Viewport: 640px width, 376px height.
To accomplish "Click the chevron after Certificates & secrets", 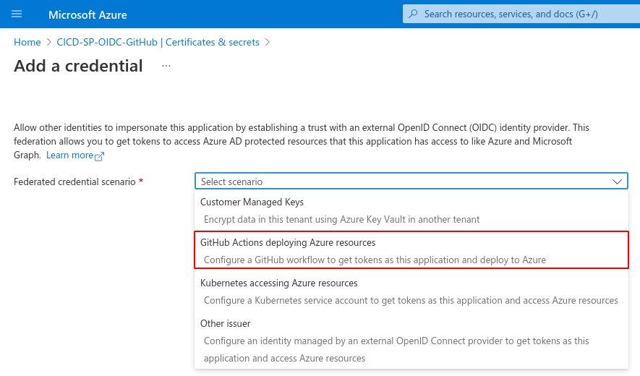I will tap(268, 42).
